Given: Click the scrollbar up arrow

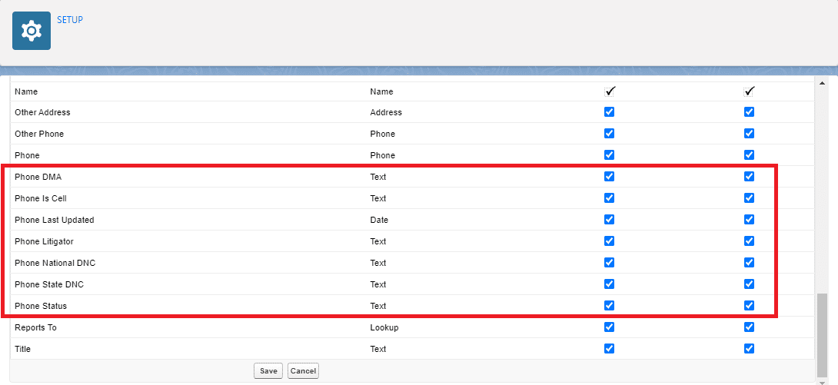Looking at the screenshot, I should tap(823, 83).
